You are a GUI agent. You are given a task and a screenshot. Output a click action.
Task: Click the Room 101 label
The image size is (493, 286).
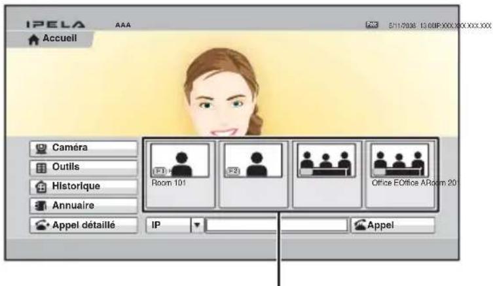[169, 183]
